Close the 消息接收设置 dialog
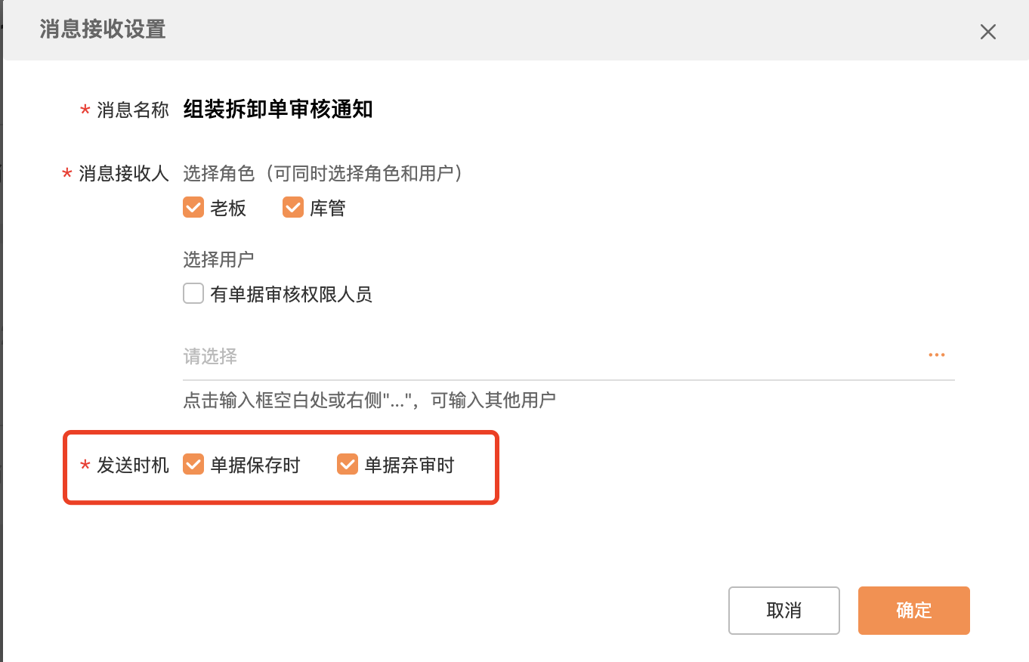The height and width of the screenshot is (662, 1029). tap(987, 32)
